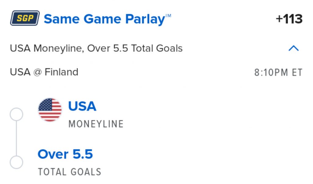
Task: Tap the +113 parlay odds
Action: click(289, 19)
